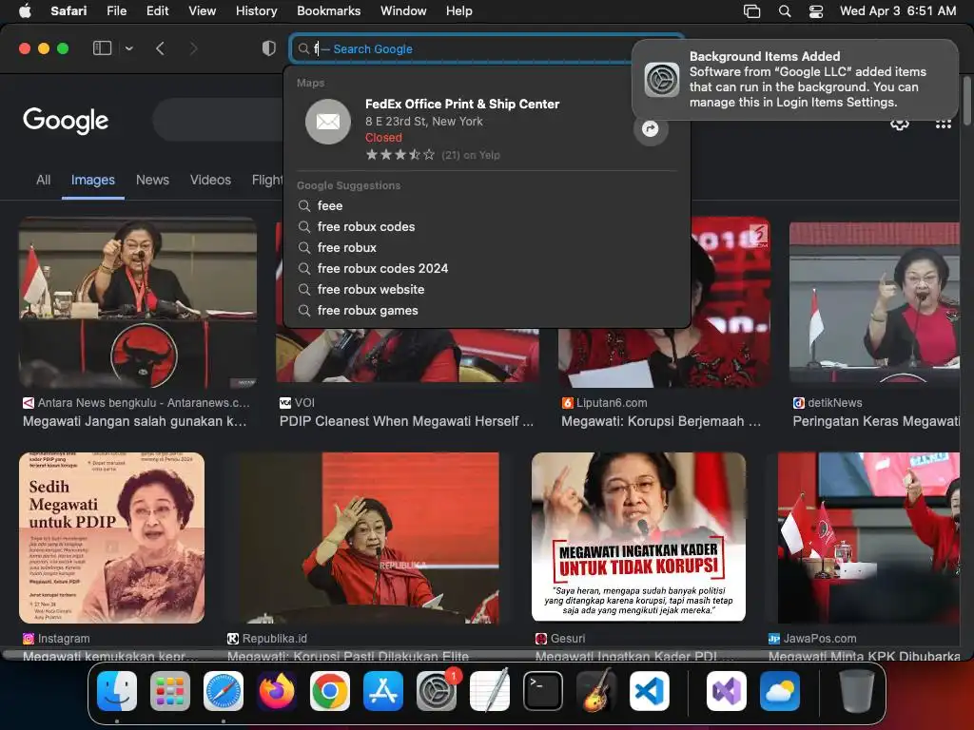Open the Trash in the Dock
The image size is (974, 730).
[857, 691]
